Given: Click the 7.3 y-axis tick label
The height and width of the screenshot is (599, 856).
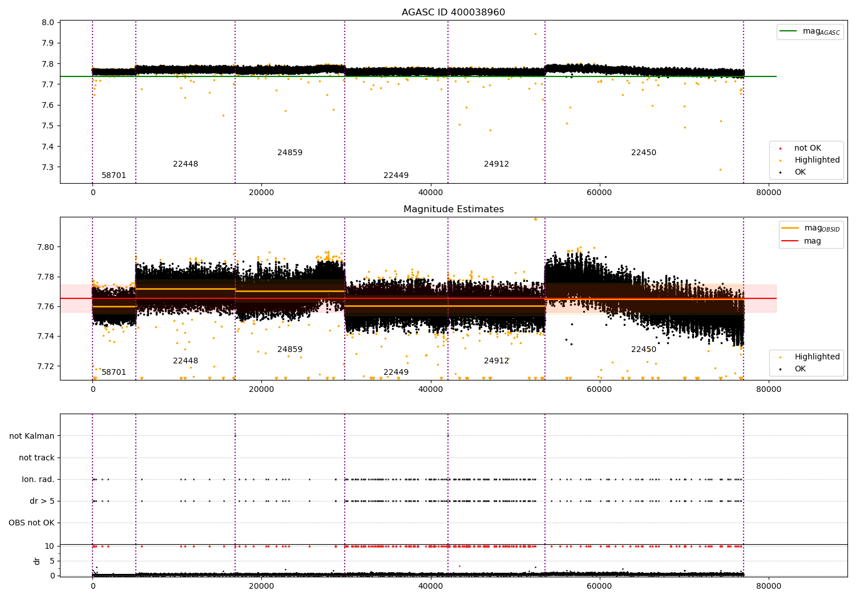Looking at the screenshot, I should pyautogui.click(x=48, y=167).
